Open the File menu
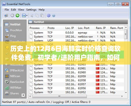The image size is (131, 106). pyautogui.click(x=7, y=10)
